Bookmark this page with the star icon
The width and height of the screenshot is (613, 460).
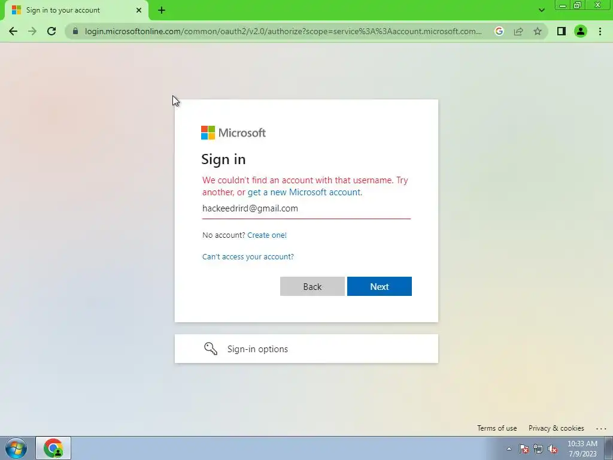coord(538,31)
